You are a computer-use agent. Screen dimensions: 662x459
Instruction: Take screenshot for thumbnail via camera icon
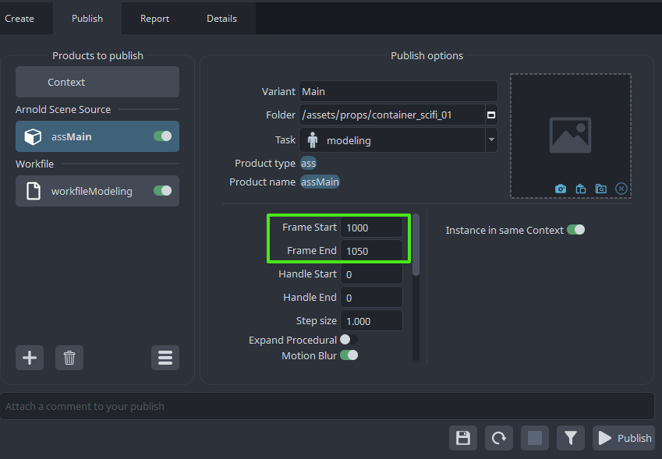561,189
